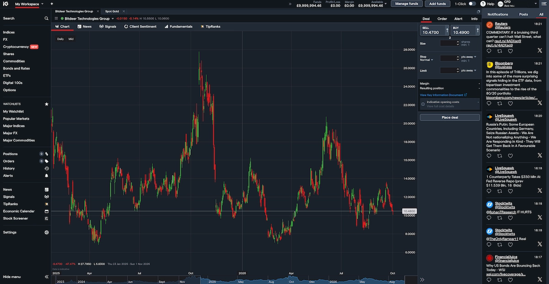Open the View Key Information Document link
This screenshot has width=549, height=284.
443,95
